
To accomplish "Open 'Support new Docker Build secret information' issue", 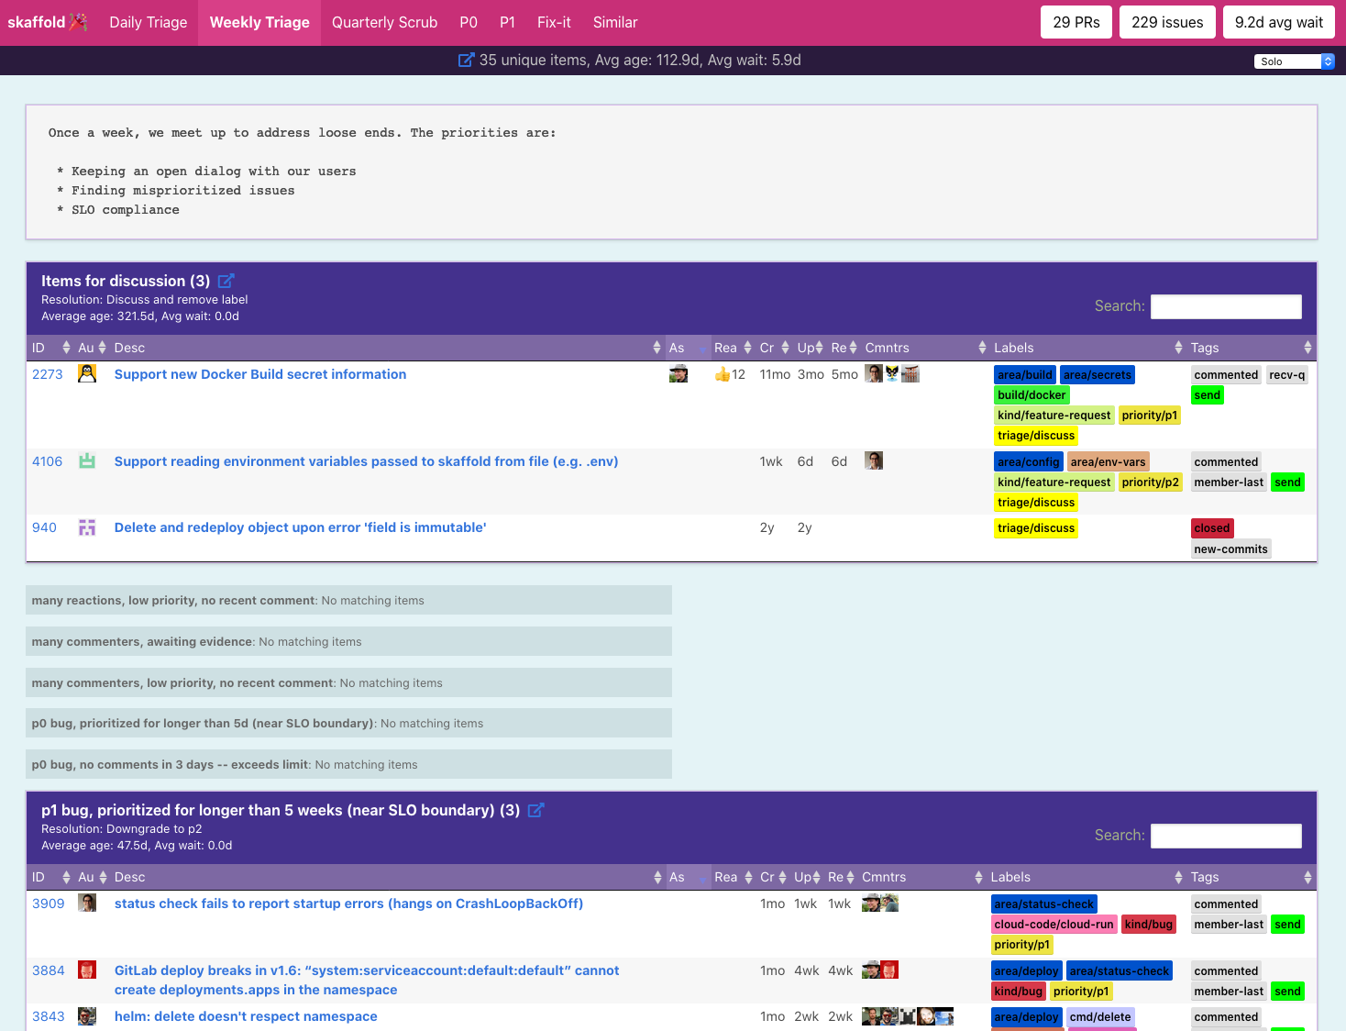I will tap(260, 374).
